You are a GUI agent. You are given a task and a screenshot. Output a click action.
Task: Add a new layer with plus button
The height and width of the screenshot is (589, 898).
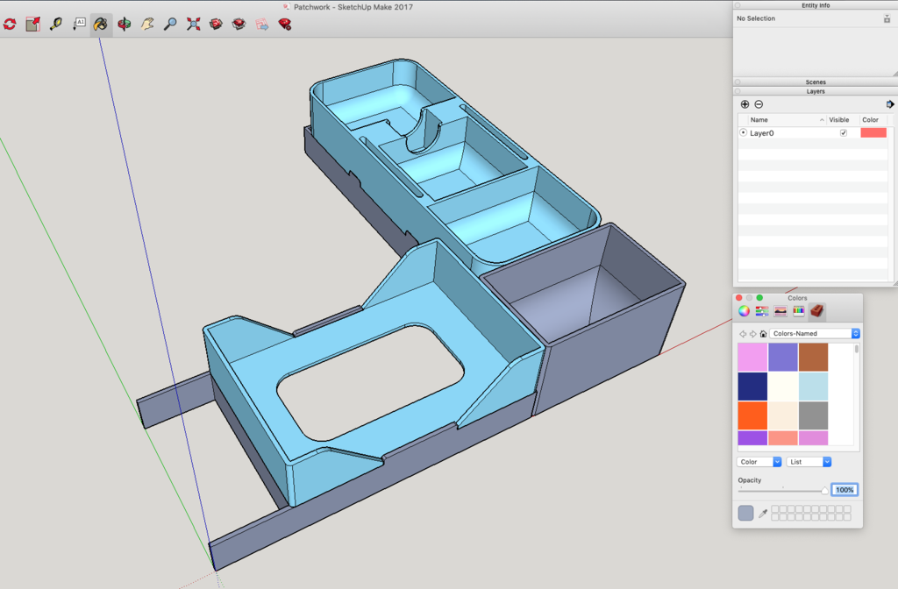click(745, 104)
